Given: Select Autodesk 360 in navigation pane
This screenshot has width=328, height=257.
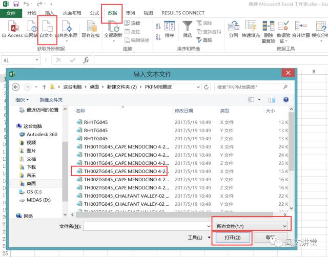Looking at the screenshot, I should tap(38, 134).
